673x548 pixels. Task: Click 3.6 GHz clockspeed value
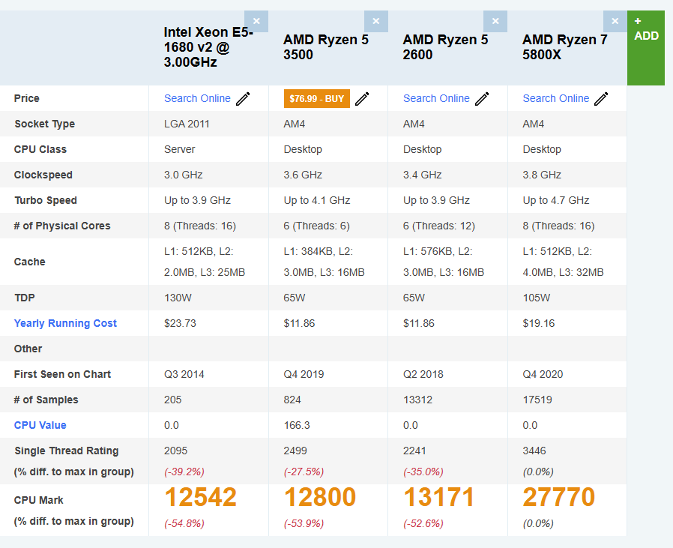[x=303, y=175]
